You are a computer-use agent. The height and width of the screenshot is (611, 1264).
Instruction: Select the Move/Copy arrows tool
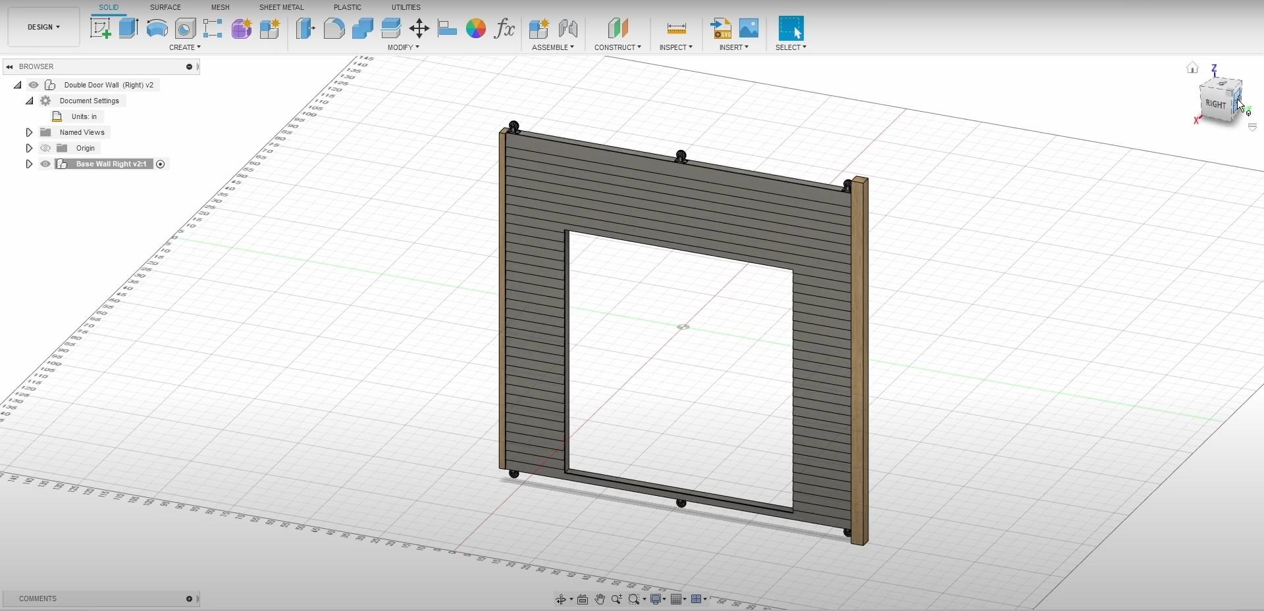419,28
